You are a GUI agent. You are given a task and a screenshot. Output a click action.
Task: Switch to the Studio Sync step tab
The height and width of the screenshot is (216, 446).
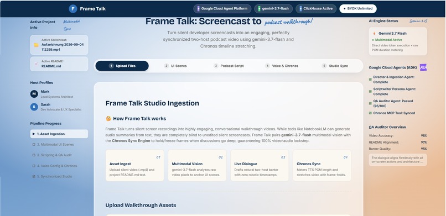click(x=335, y=66)
